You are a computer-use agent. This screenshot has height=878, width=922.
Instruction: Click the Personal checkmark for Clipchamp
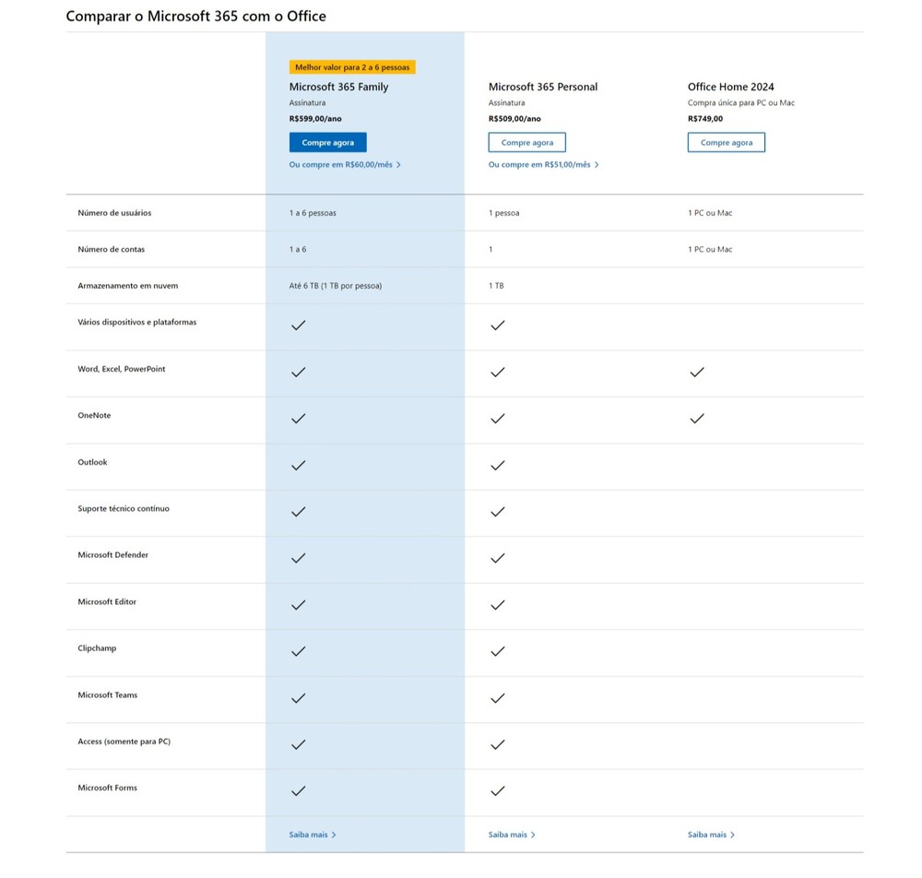pyautogui.click(x=498, y=652)
